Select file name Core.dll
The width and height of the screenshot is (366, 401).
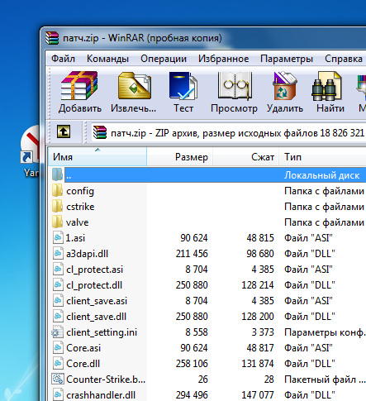tap(83, 364)
